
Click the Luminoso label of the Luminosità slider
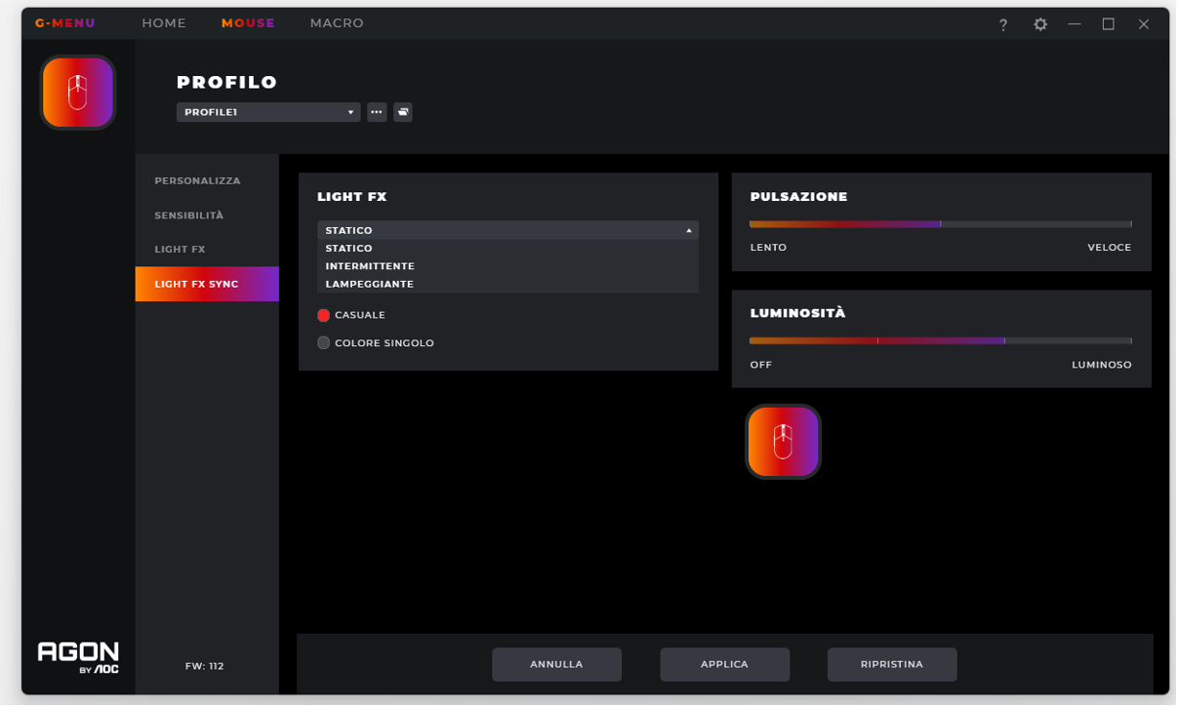point(1102,365)
